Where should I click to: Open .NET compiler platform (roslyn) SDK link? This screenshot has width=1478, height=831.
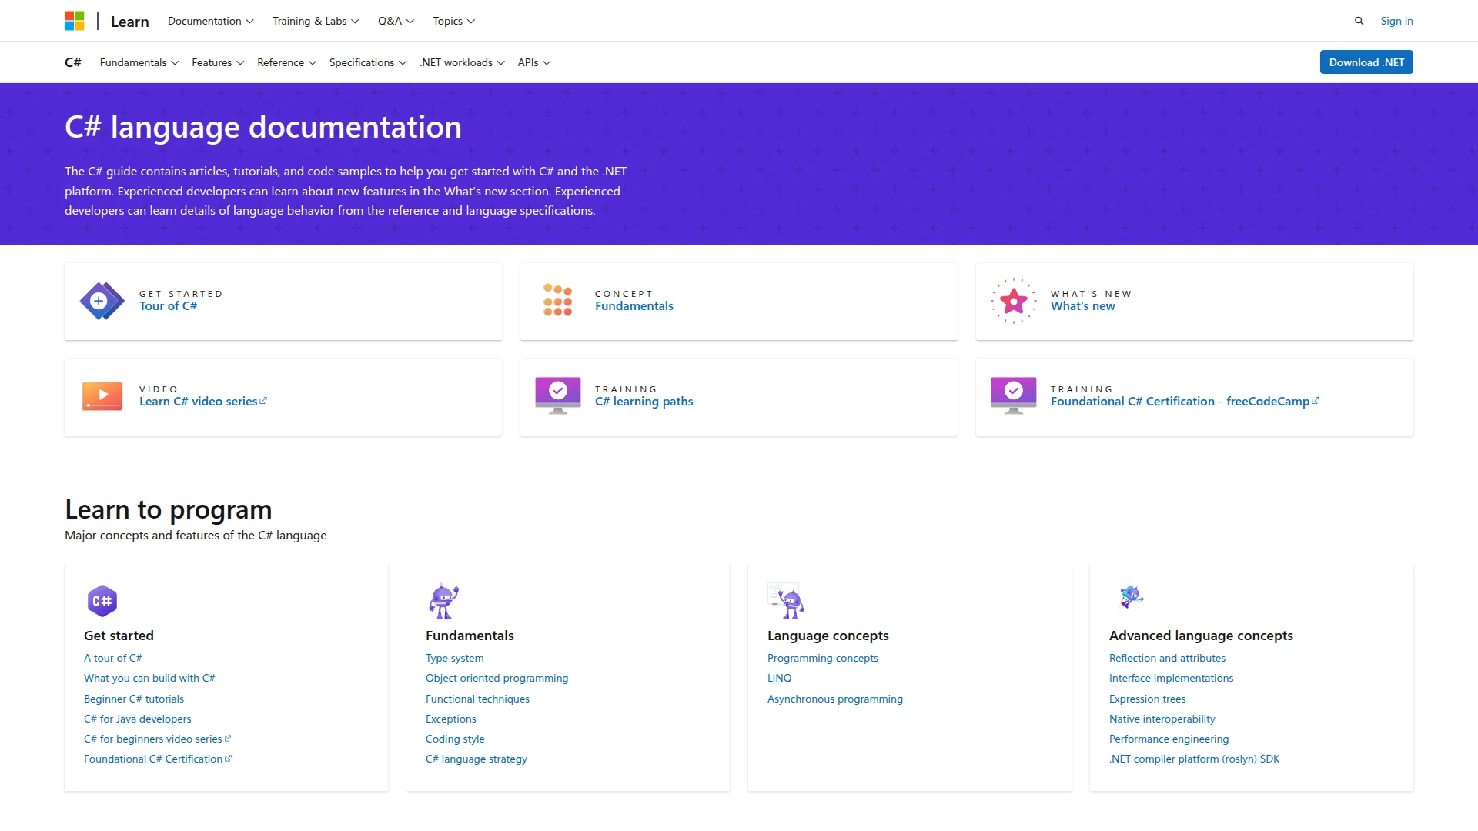pos(1194,759)
